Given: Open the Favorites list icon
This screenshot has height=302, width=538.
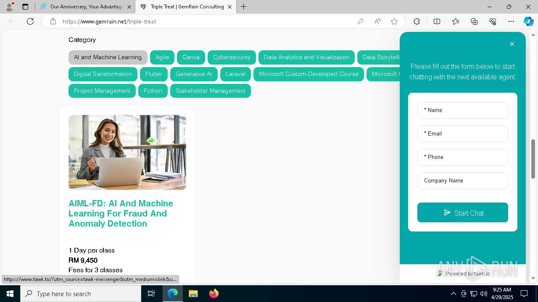Looking at the screenshot, I should tap(456, 21).
